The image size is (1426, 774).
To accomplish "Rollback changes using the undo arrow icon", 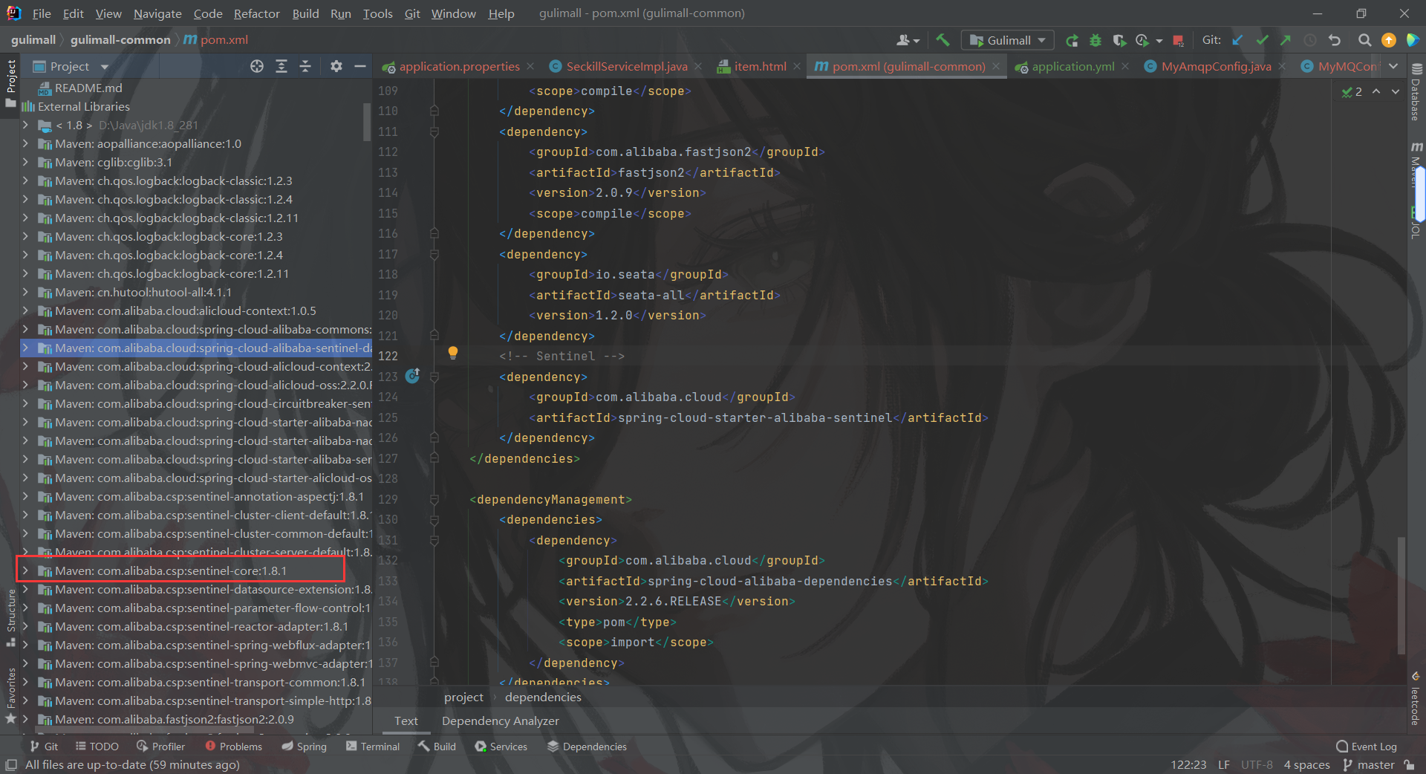I will tap(1335, 40).
